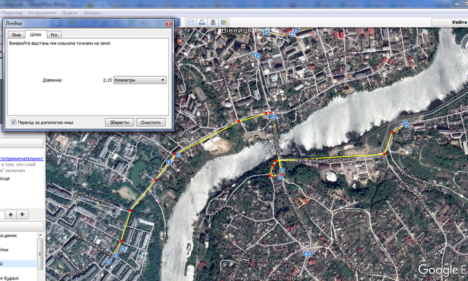Click the layers panel vertical scrollbar thumb

tap(40, 253)
